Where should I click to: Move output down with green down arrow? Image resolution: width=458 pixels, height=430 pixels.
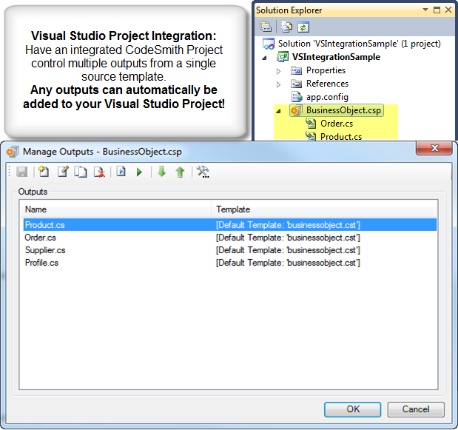(x=161, y=172)
